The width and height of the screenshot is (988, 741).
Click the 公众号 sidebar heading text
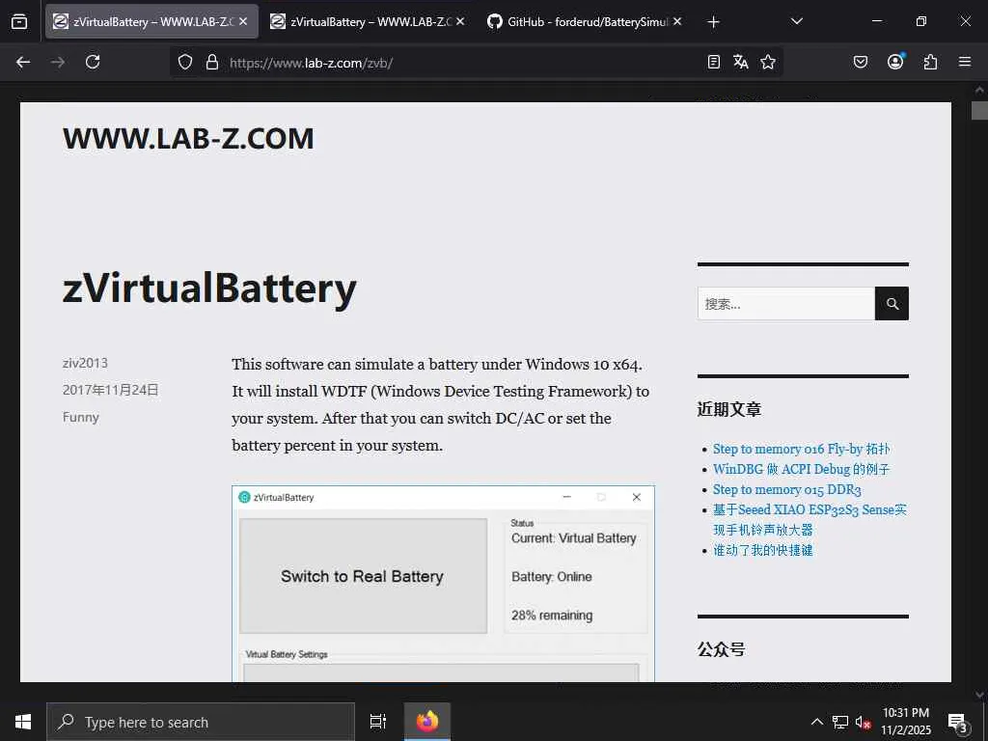pyautogui.click(x=722, y=649)
